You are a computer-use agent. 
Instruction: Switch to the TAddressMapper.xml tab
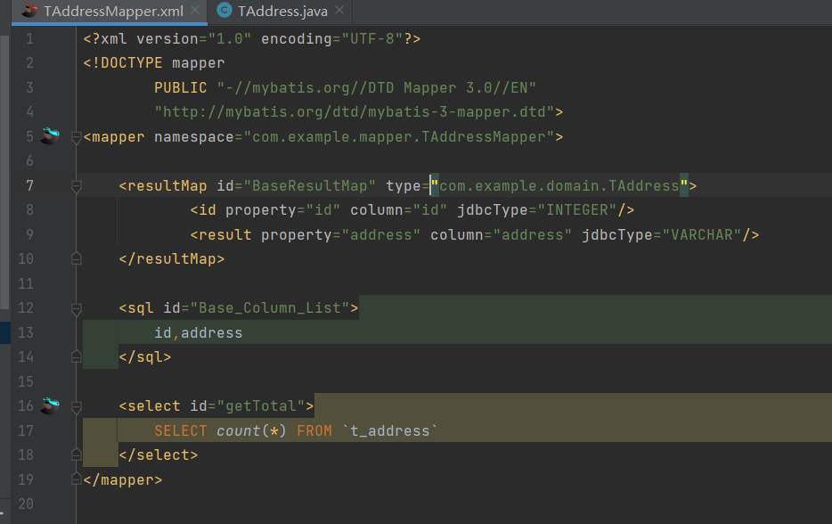pos(109,12)
